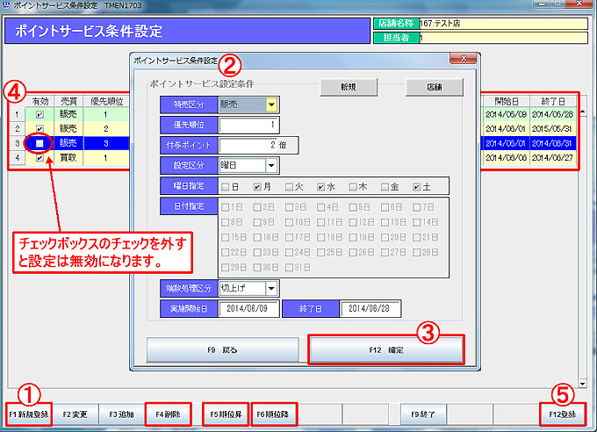Click the F5 順位昇 button
The width and height of the screenshot is (597, 432).
[226, 414]
